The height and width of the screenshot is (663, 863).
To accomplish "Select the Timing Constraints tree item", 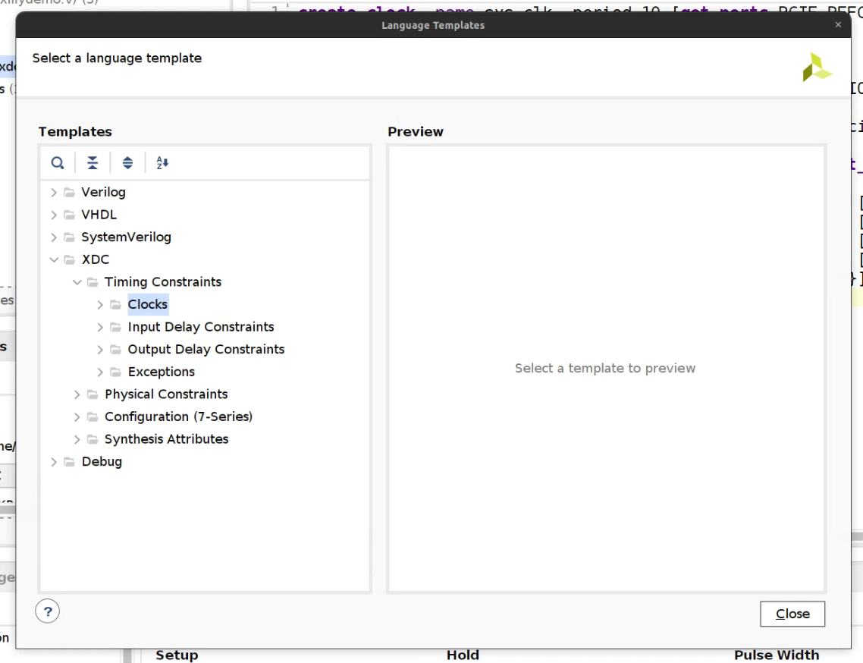I will coord(163,282).
